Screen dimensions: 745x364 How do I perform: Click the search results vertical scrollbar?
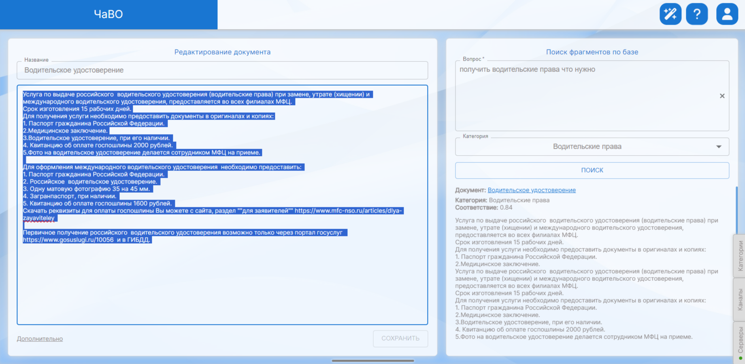[736, 210]
